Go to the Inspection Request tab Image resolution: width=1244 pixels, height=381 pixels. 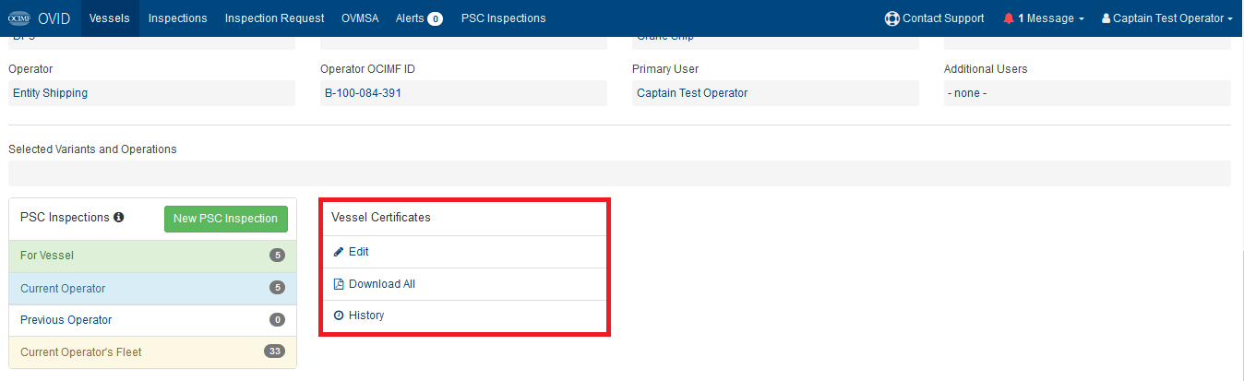point(275,18)
